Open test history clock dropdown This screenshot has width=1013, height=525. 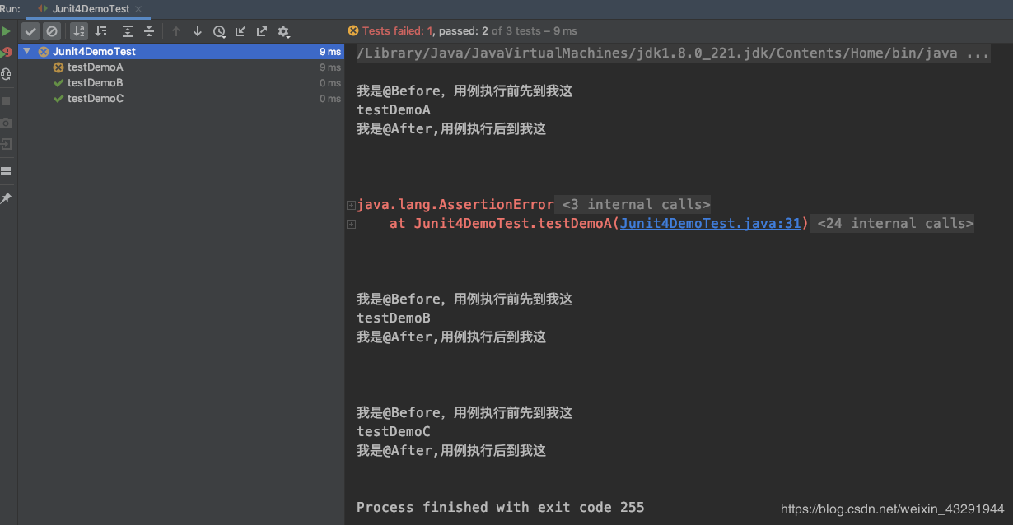click(219, 31)
